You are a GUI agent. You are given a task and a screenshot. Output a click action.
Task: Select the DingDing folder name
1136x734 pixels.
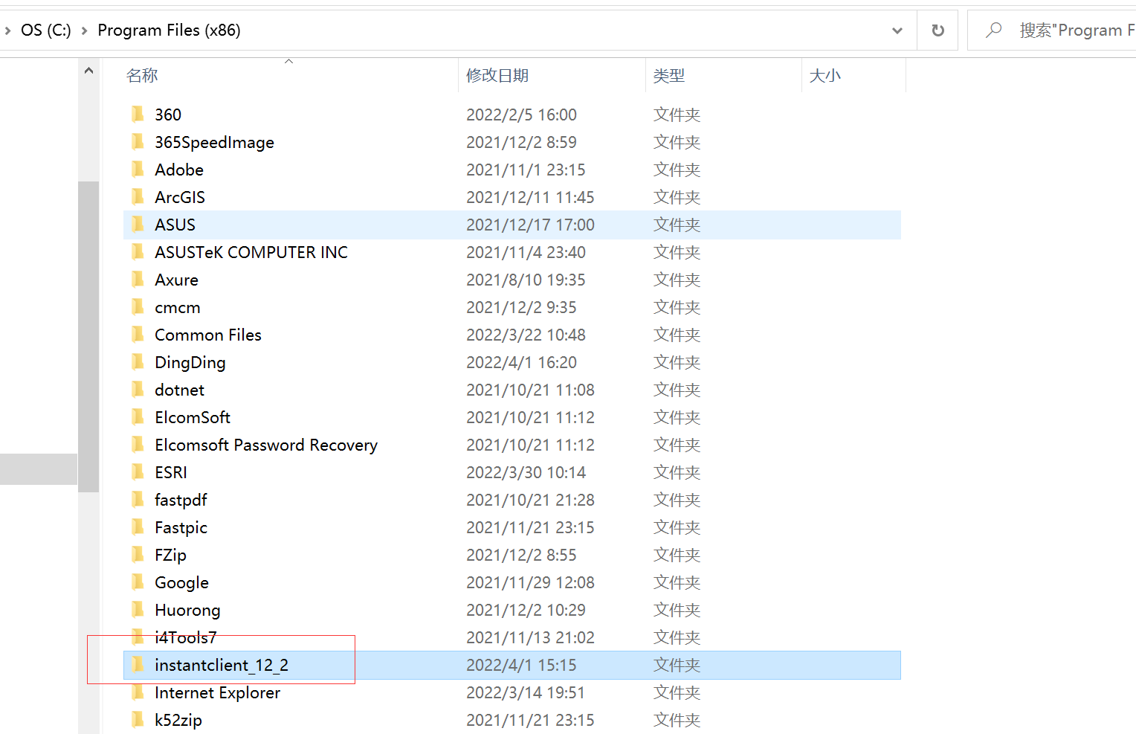tap(190, 362)
